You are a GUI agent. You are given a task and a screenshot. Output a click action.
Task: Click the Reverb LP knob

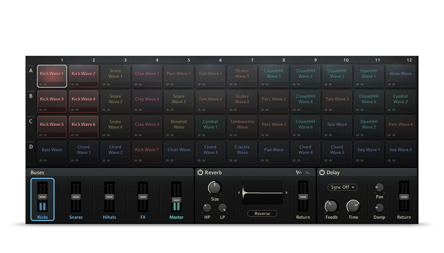click(222, 208)
